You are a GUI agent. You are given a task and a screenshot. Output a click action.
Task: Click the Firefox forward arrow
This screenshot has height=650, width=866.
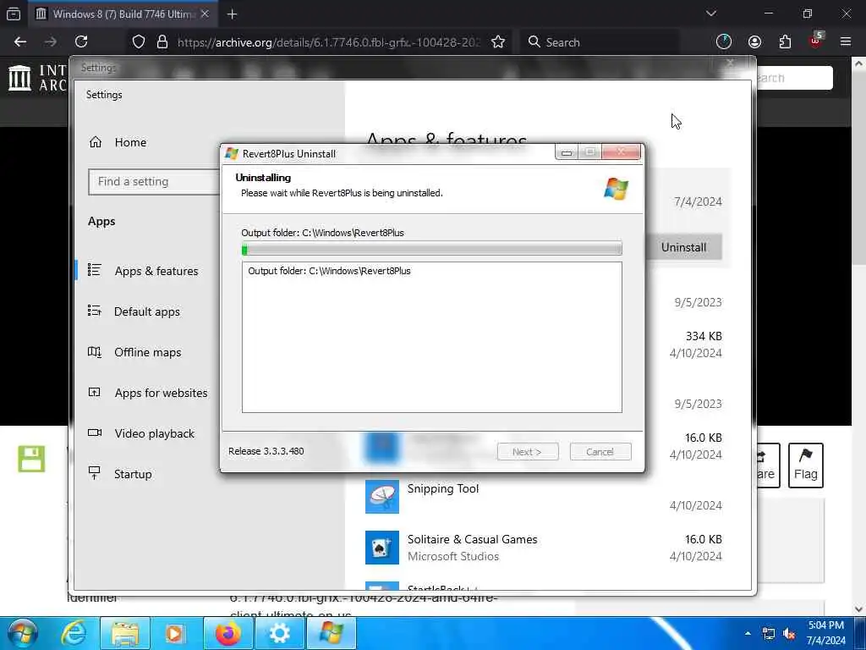point(50,42)
